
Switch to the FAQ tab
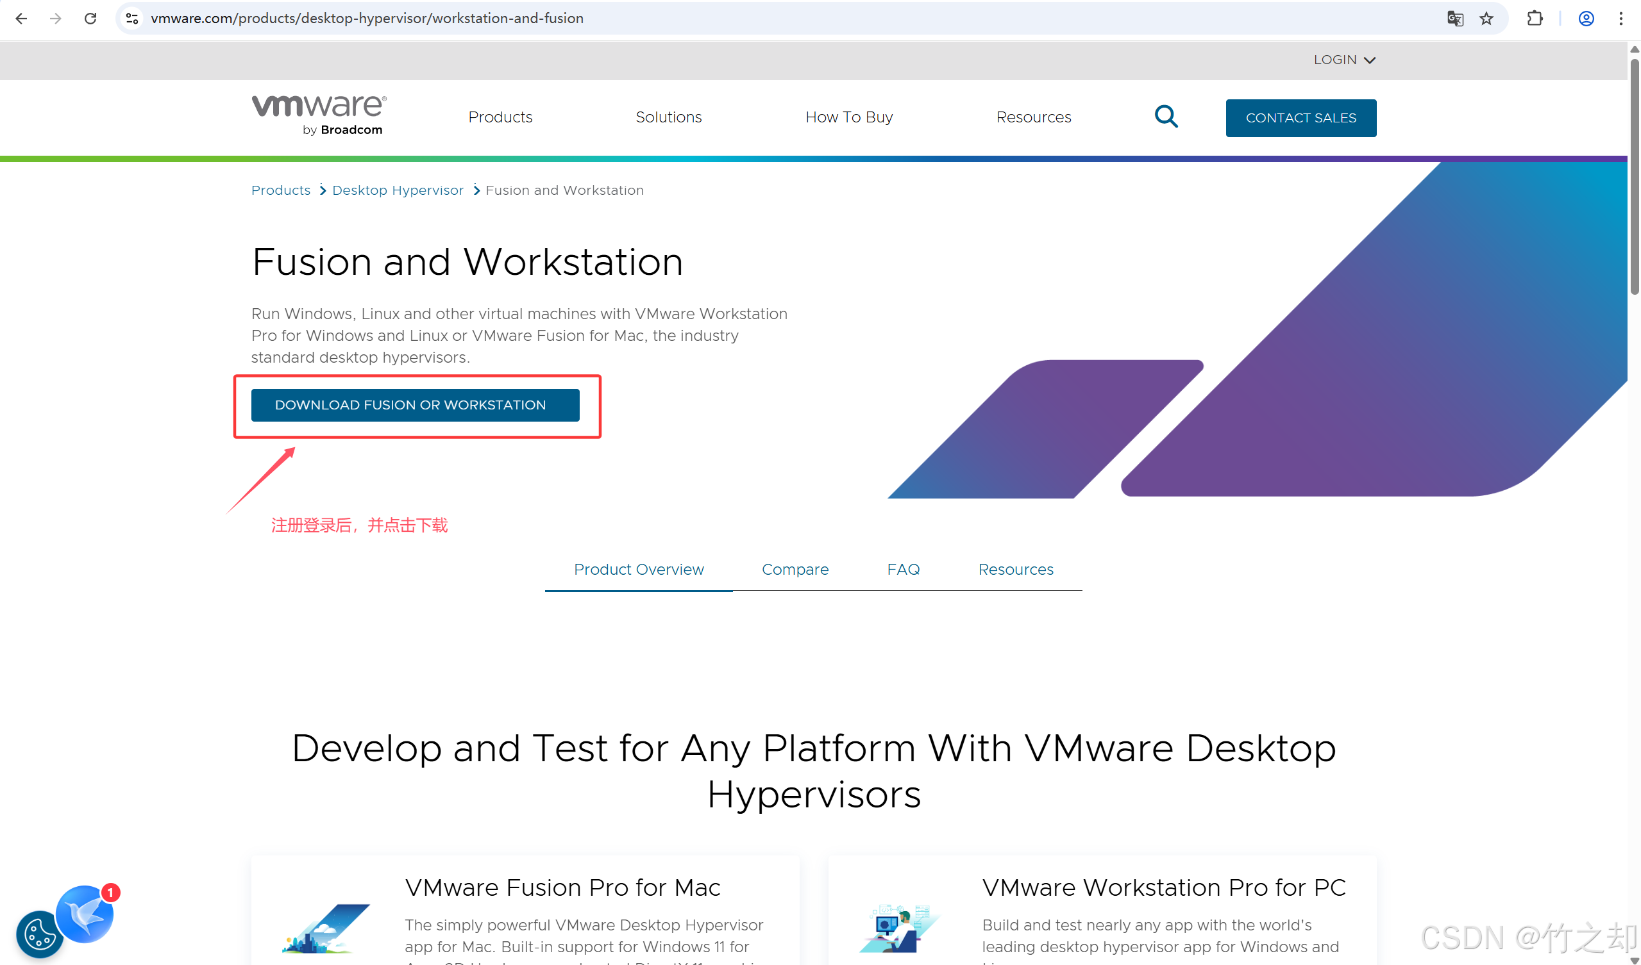coord(903,570)
